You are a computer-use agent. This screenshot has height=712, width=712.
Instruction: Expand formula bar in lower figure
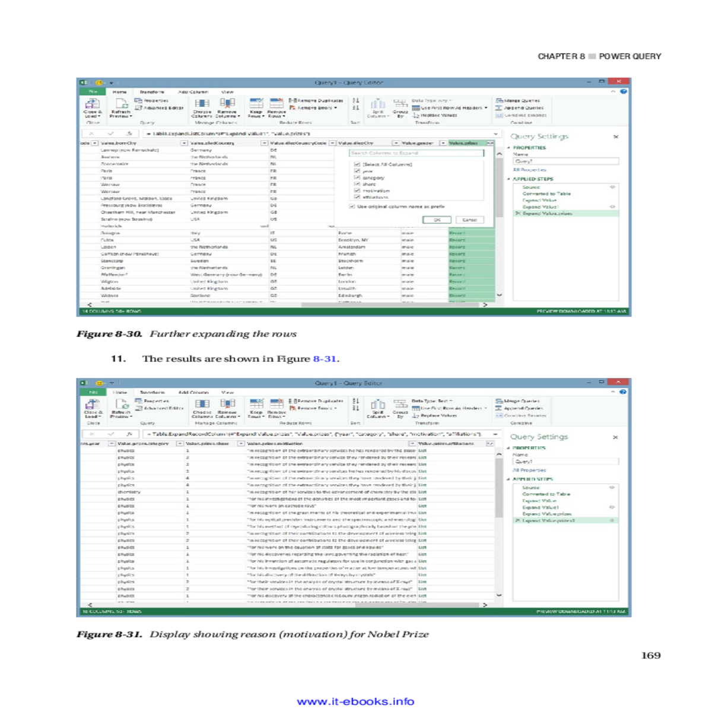pos(496,434)
